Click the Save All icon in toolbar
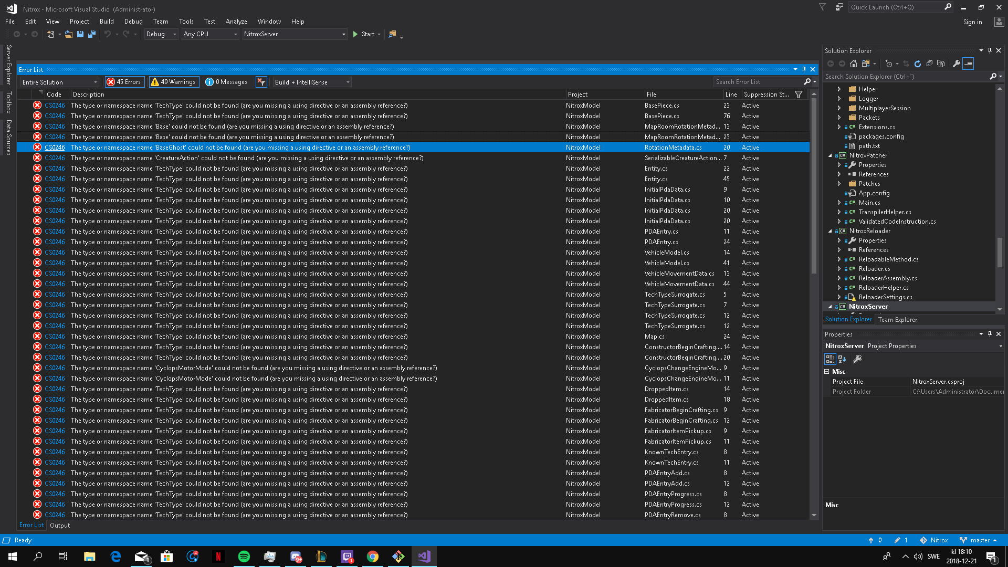 tap(92, 34)
